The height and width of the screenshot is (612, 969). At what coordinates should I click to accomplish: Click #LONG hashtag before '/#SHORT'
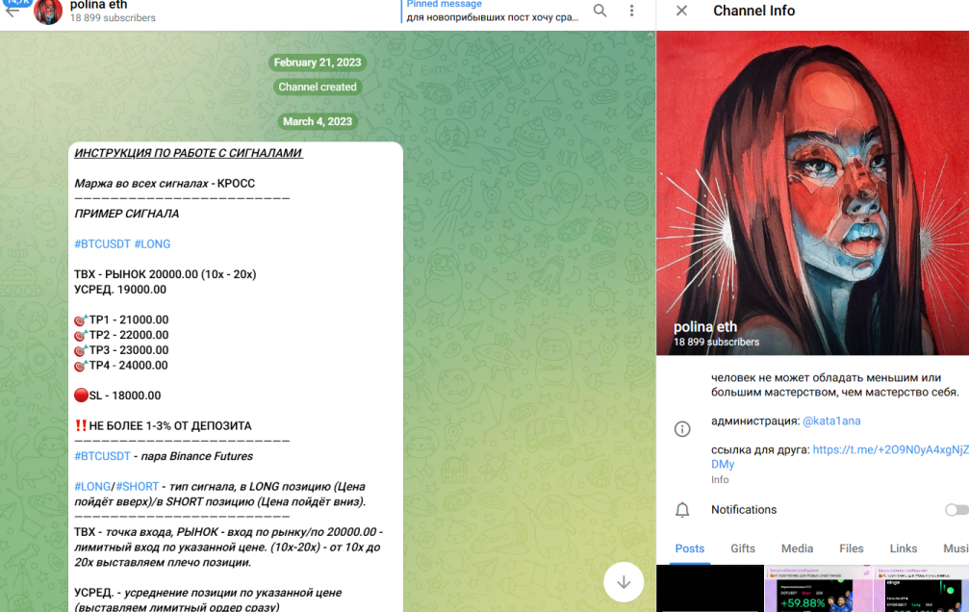(92, 487)
